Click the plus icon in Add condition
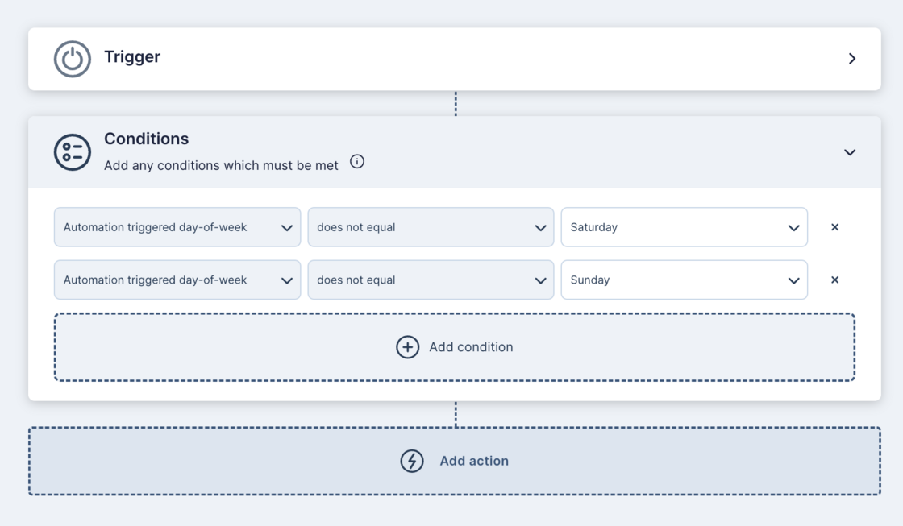 pyautogui.click(x=407, y=347)
